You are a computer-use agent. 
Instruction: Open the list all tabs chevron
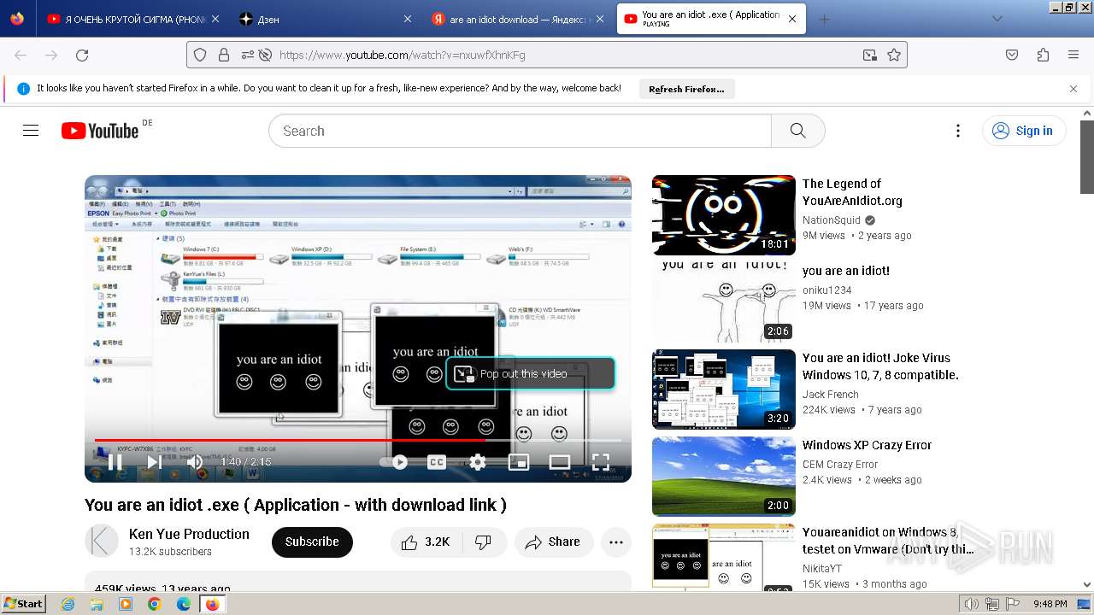coord(997,19)
